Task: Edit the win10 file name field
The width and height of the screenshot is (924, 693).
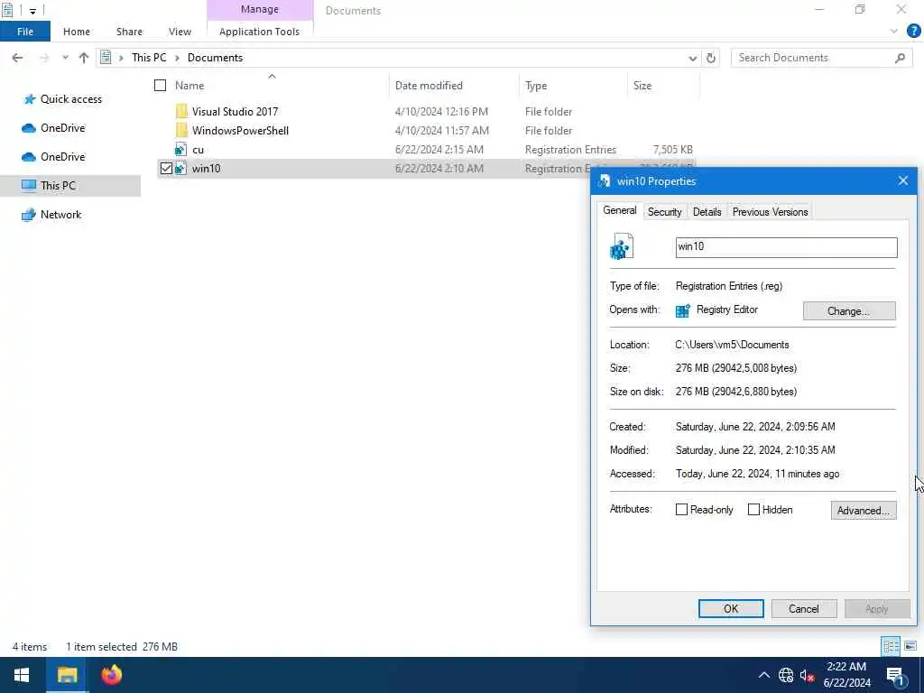Action: click(786, 247)
